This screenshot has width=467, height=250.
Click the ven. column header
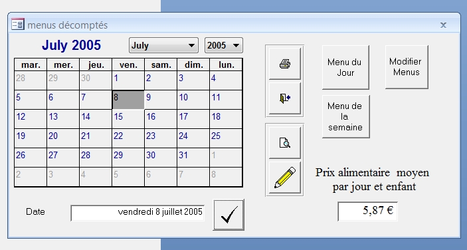click(x=128, y=64)
